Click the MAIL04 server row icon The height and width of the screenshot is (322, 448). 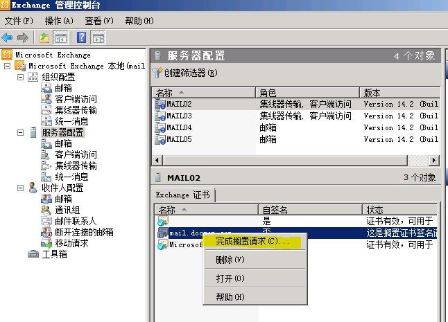160,127
